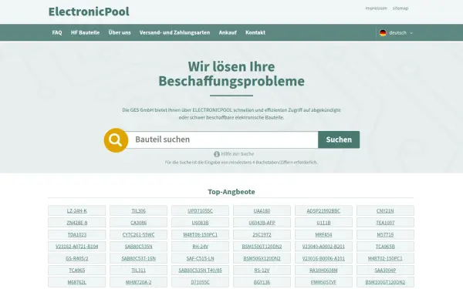Open the TCA965B part link
Image resolution: width=463 pixels, height=289 pixels.
[x=385, y=247]
